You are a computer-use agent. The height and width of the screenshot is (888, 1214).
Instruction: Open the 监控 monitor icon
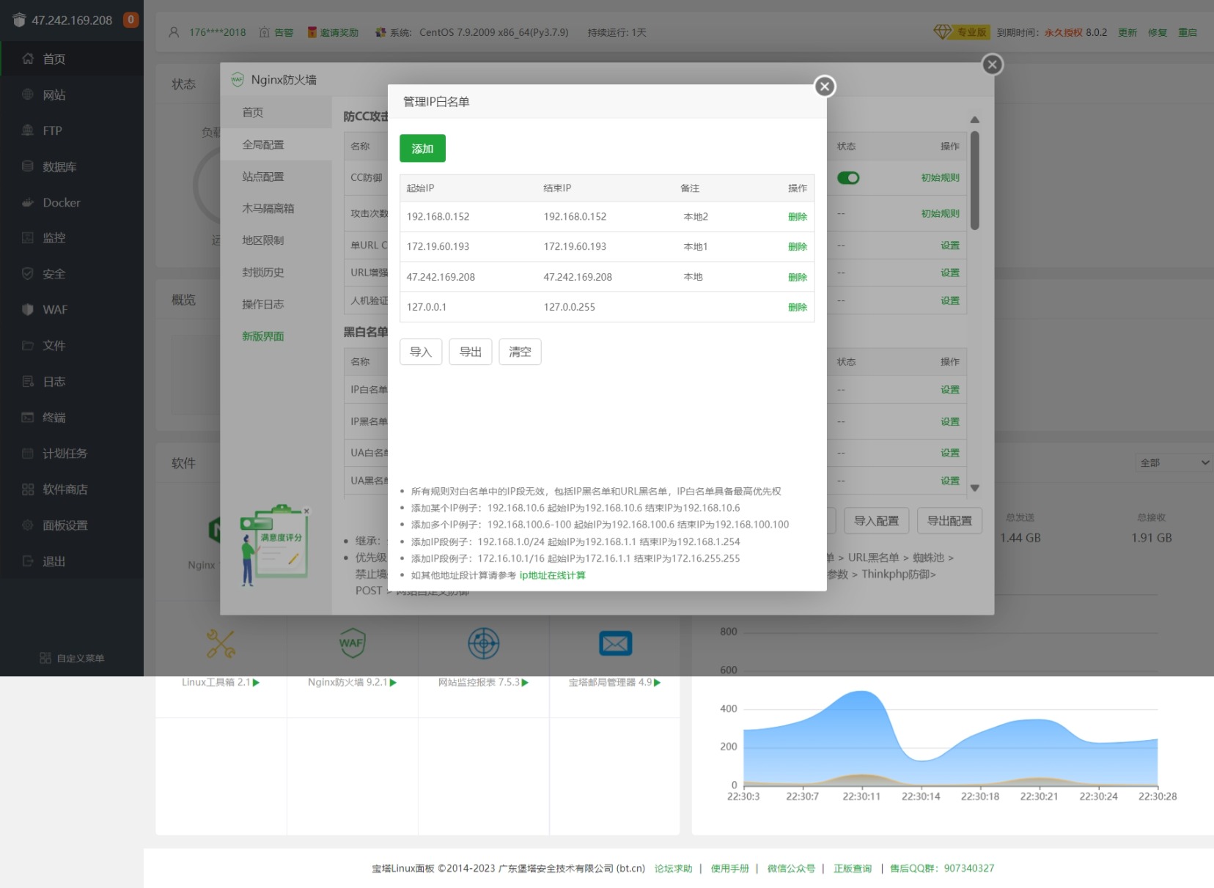28,237
